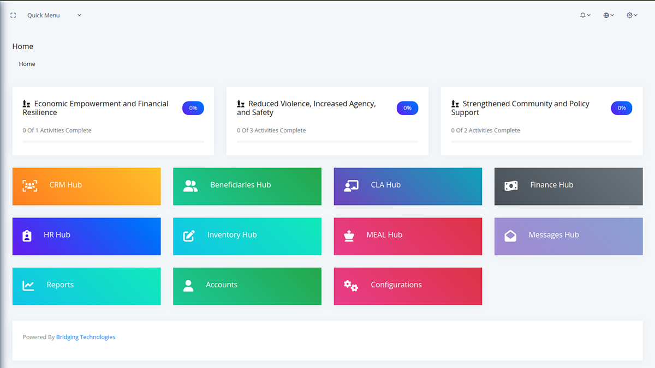
Task: Click the HR Hub ID badge icon
Action: 27,236
